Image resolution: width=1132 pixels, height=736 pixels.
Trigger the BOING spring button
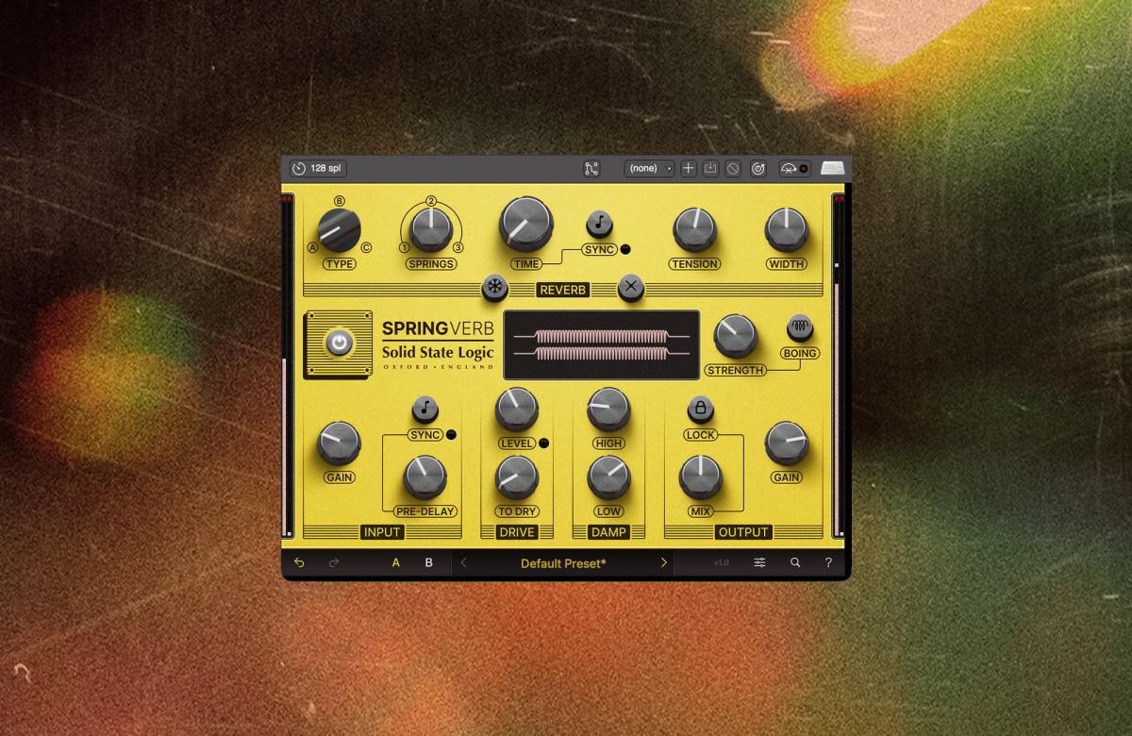pyautogui.click(x=800, y=327)
